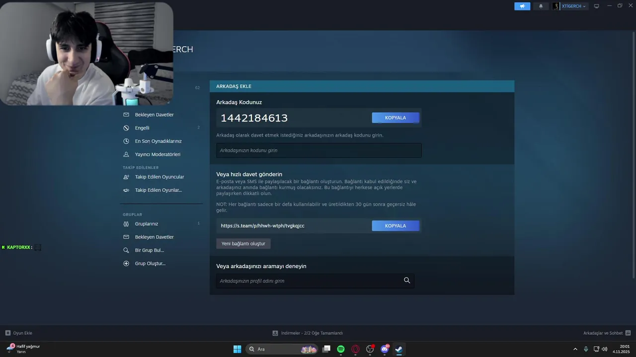
Task: Click the friend code 1442184613
Action: (x=254, y=118)
